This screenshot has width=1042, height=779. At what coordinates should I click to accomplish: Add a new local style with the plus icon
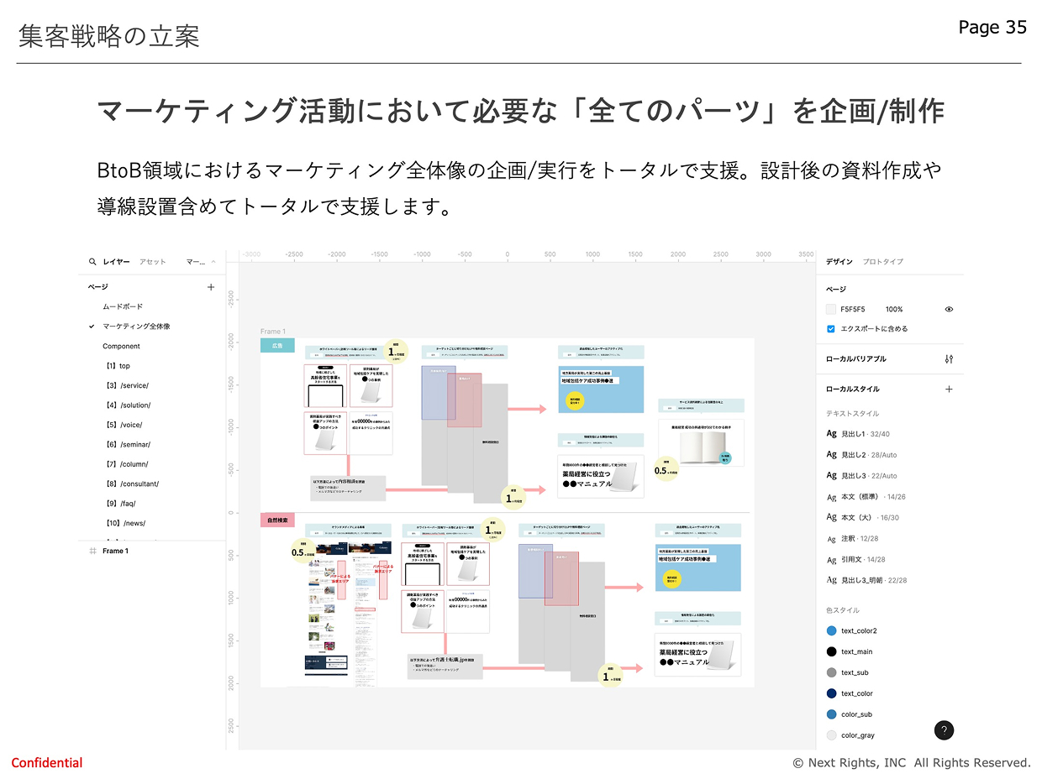(949, 389)
